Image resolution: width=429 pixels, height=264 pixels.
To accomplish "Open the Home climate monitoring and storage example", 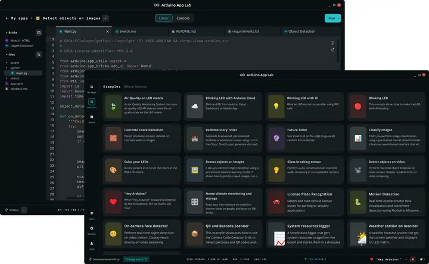I will click(x=223, y=202).
